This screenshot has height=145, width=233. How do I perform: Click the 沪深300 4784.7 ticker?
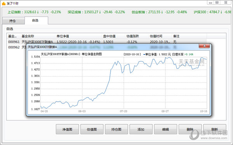point(212,12)
